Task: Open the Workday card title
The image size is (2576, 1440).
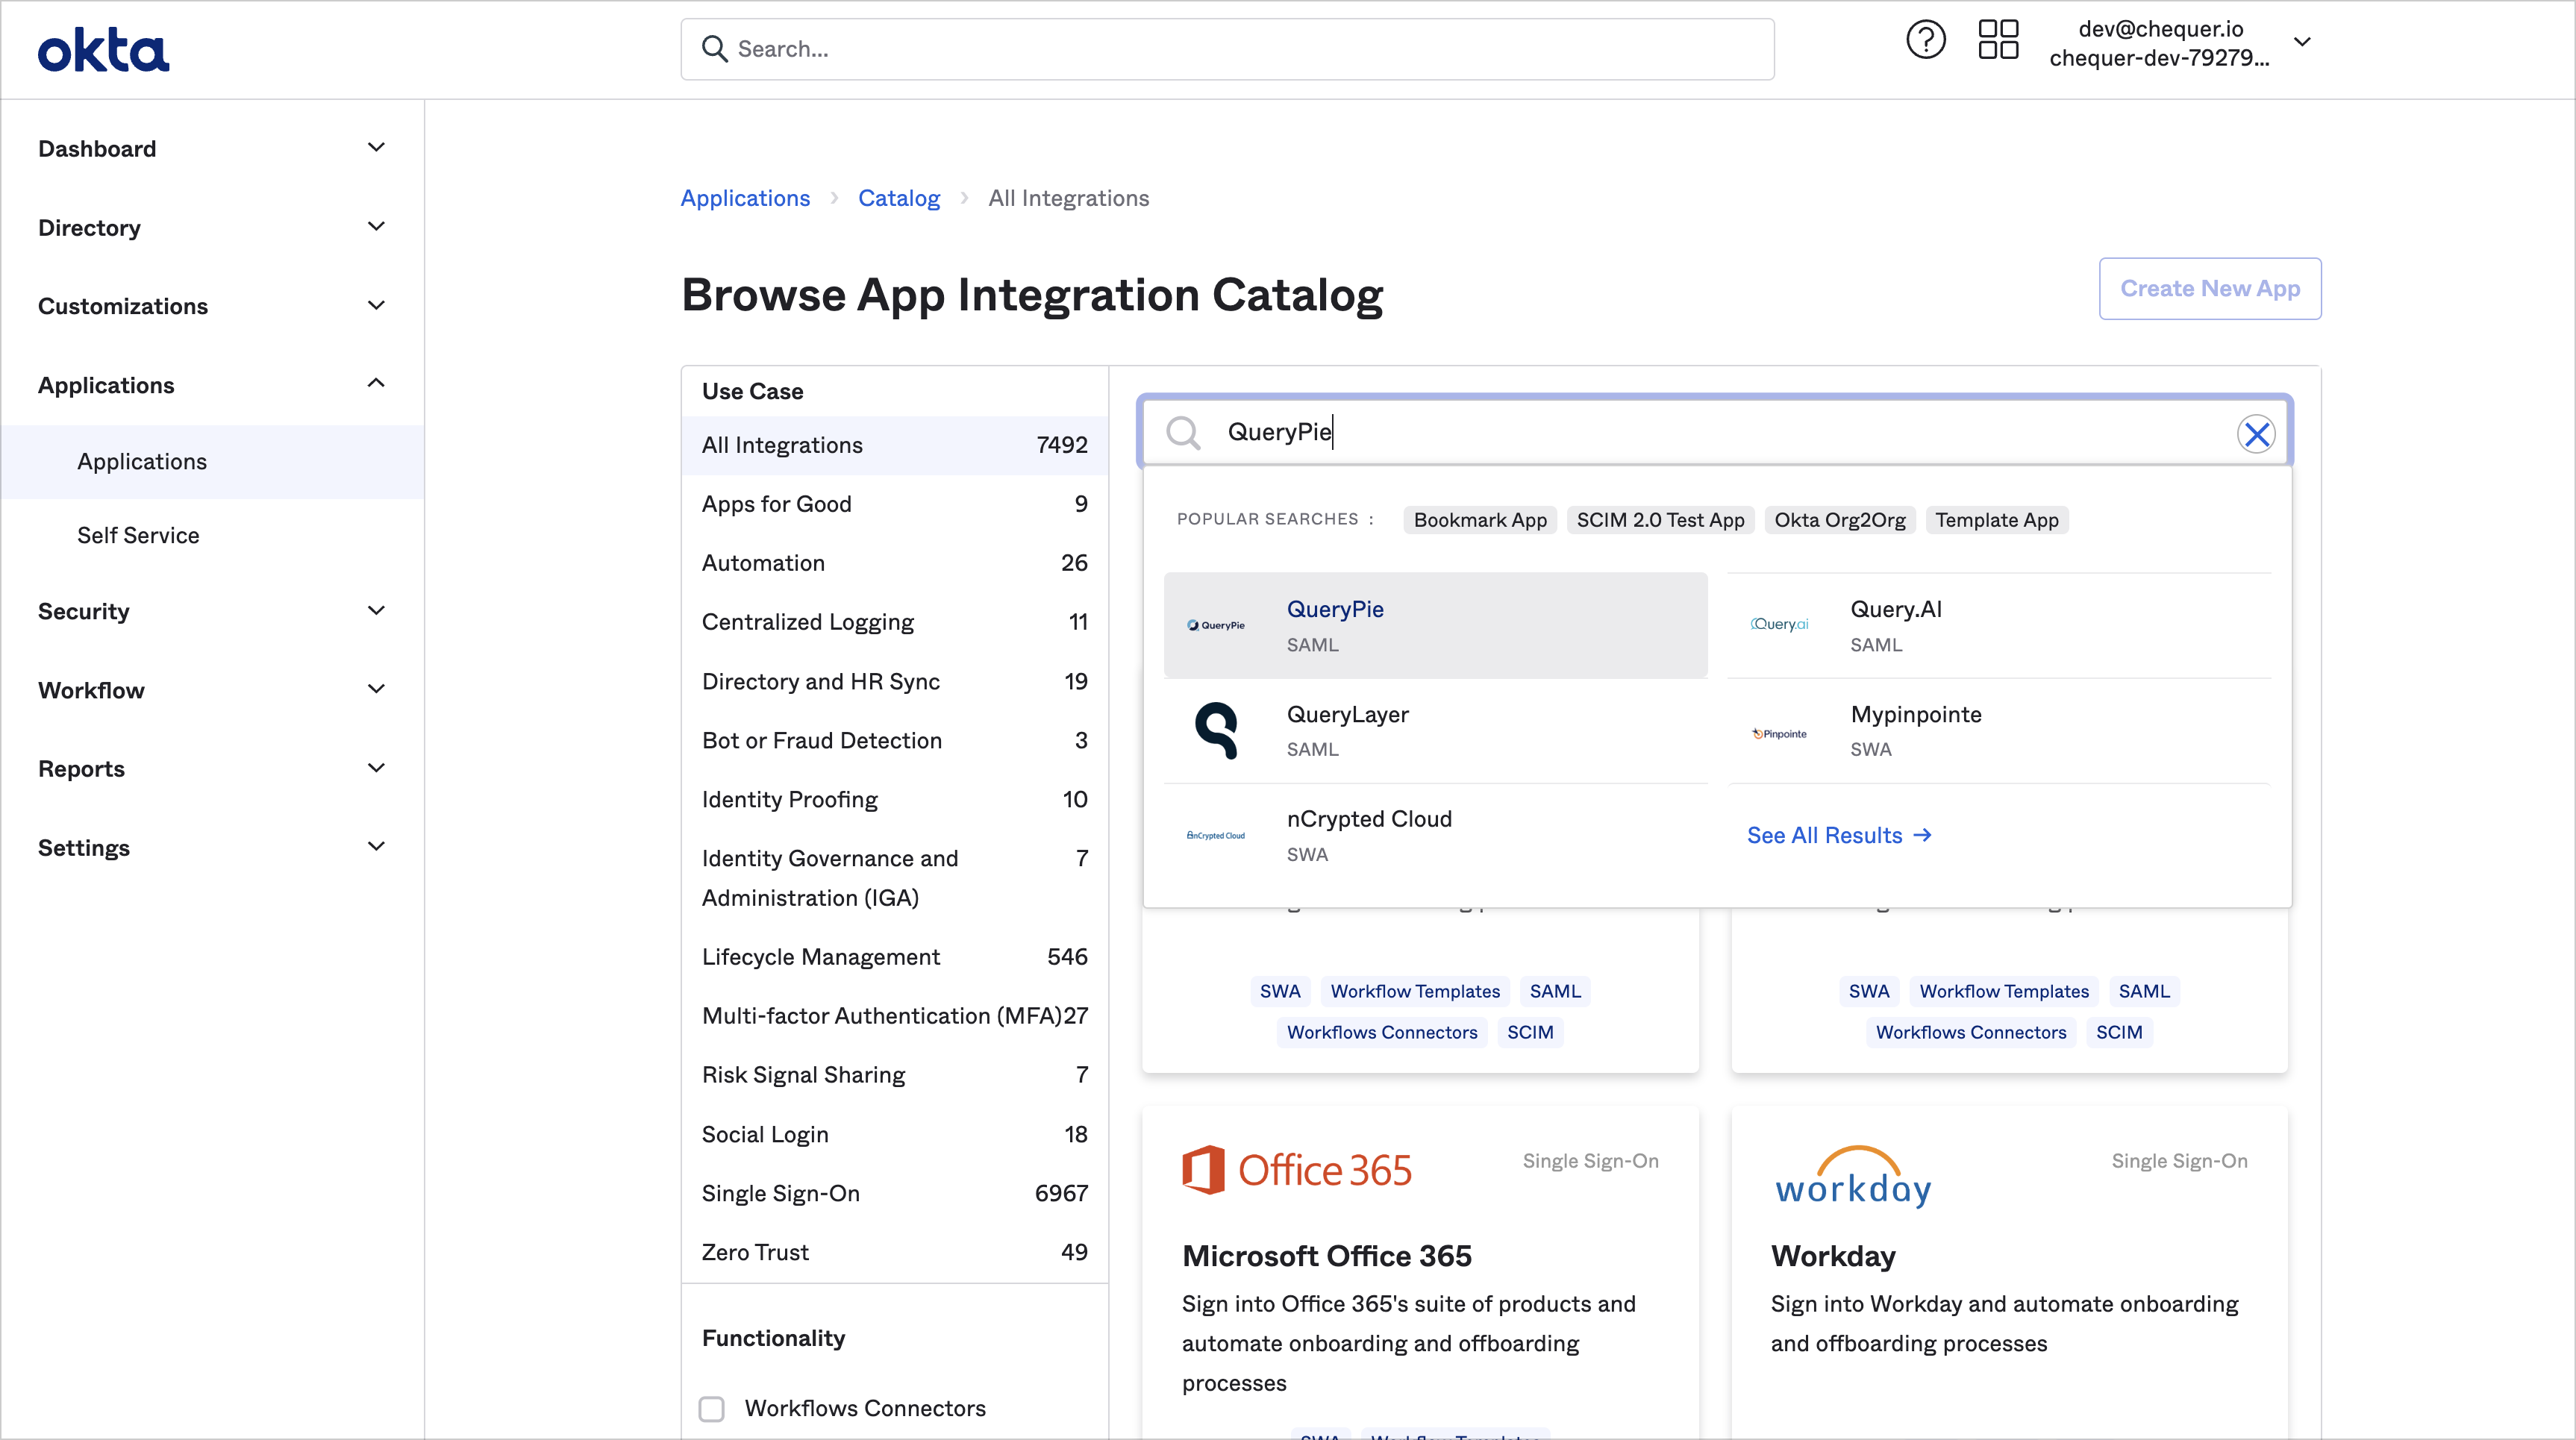Action: pos(1833,1256)
